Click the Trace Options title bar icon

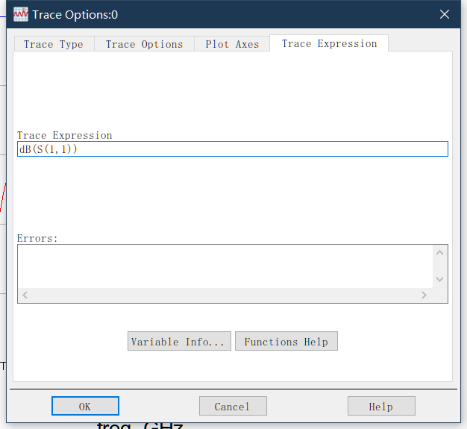[x=21, y=14]
